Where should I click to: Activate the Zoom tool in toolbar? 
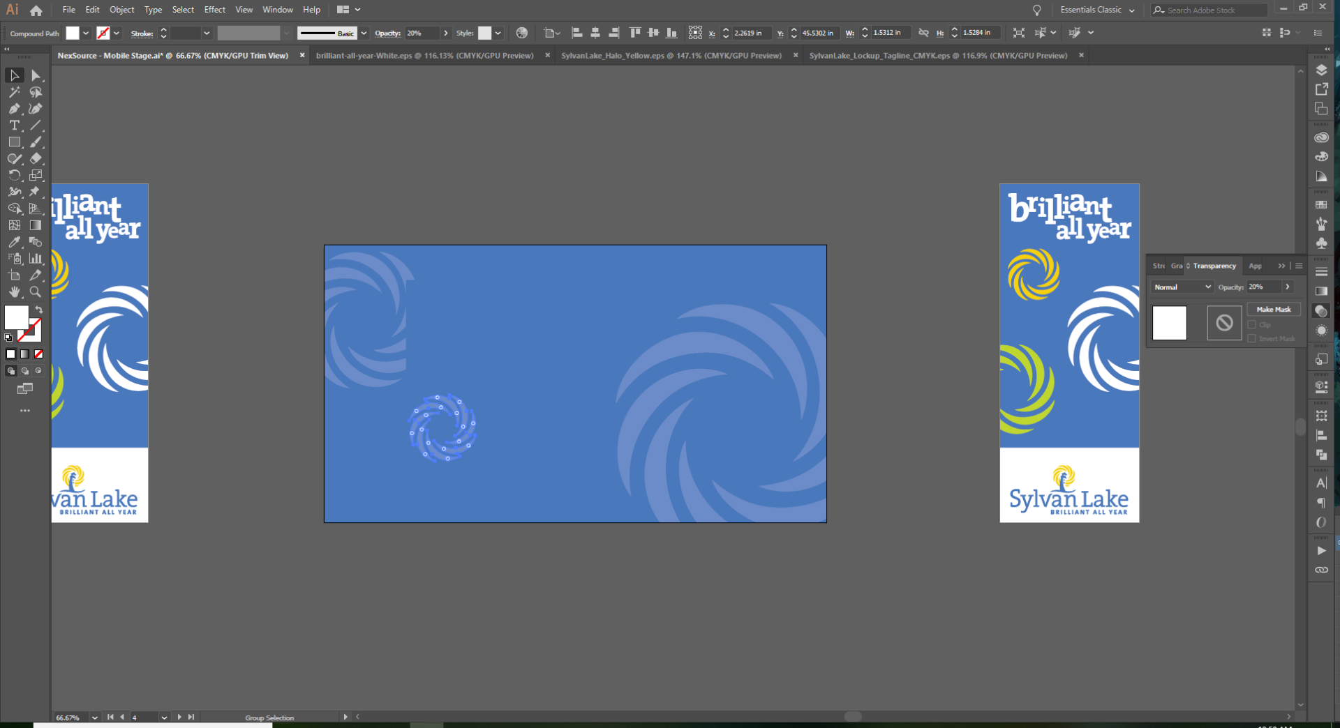point(35,292)
